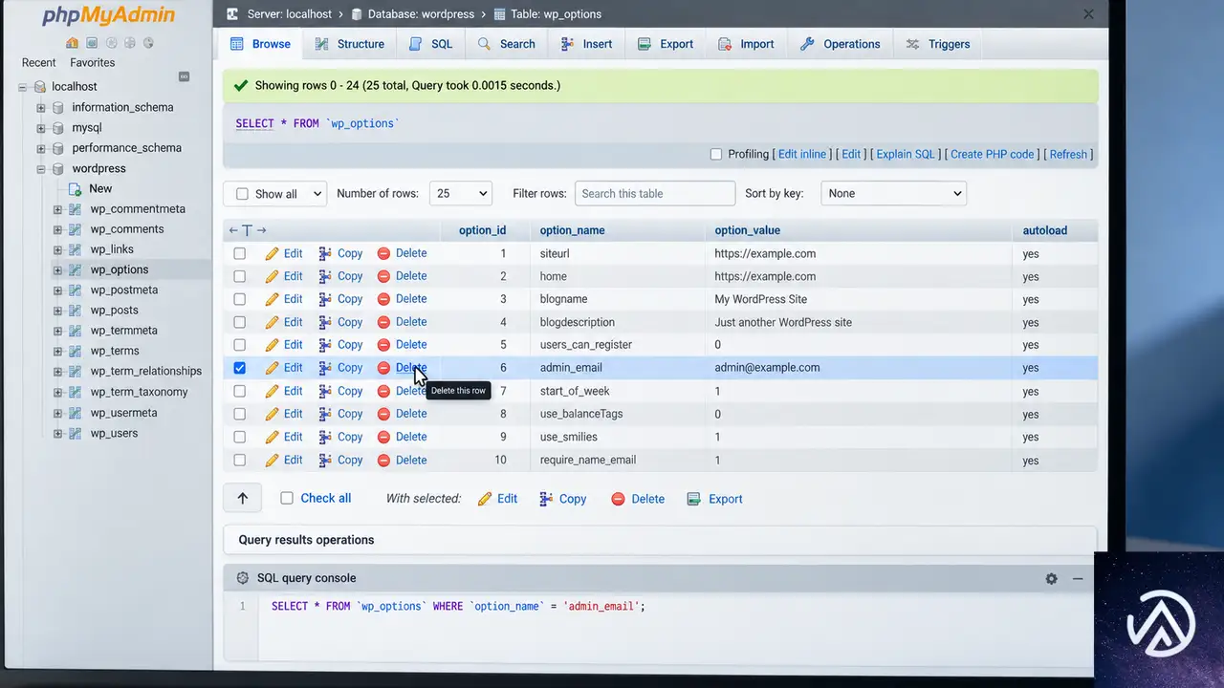
Task: Open SQL console settings gear icon
Action: tap(1051, 578)
